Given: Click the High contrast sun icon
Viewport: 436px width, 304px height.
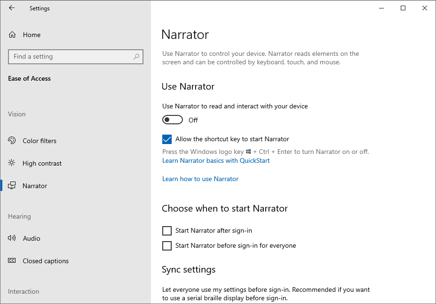Looking at the screenshot, I should [x=12, y=163].
